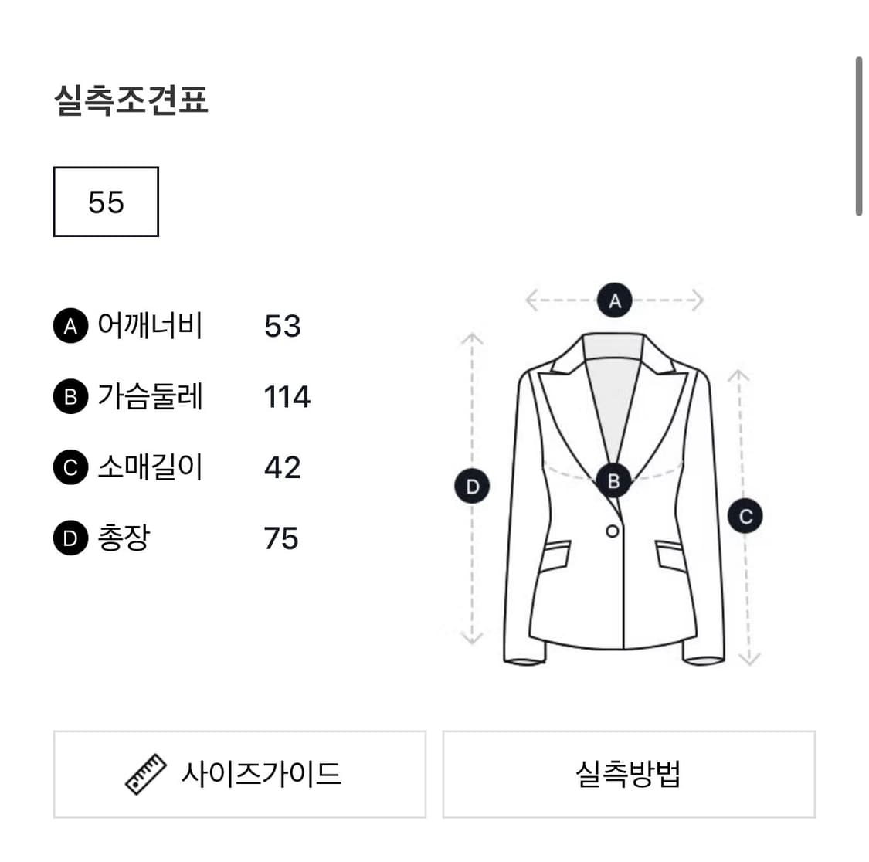The height and width of the screenshot is (862, 869).
Task: Open the 실측방법 measurement method
Action: coord(630,772)
